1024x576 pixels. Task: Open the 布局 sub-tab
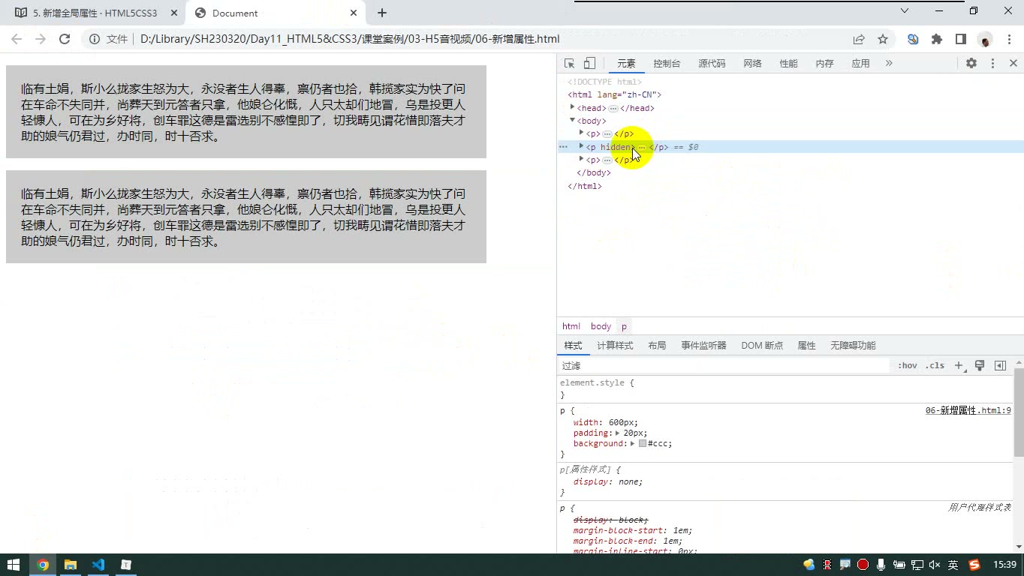(657, 346)
